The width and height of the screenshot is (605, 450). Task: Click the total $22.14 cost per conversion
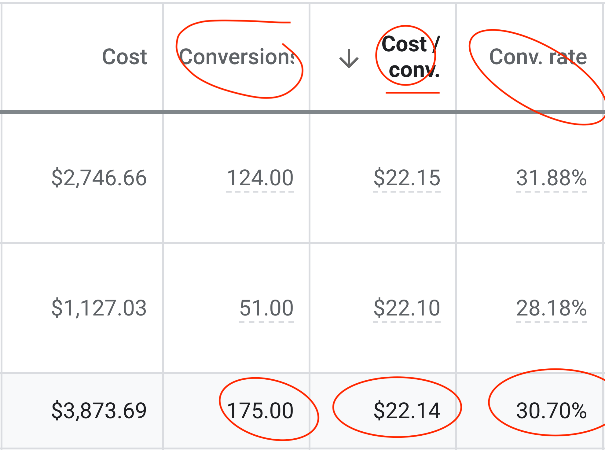point(407,410)
